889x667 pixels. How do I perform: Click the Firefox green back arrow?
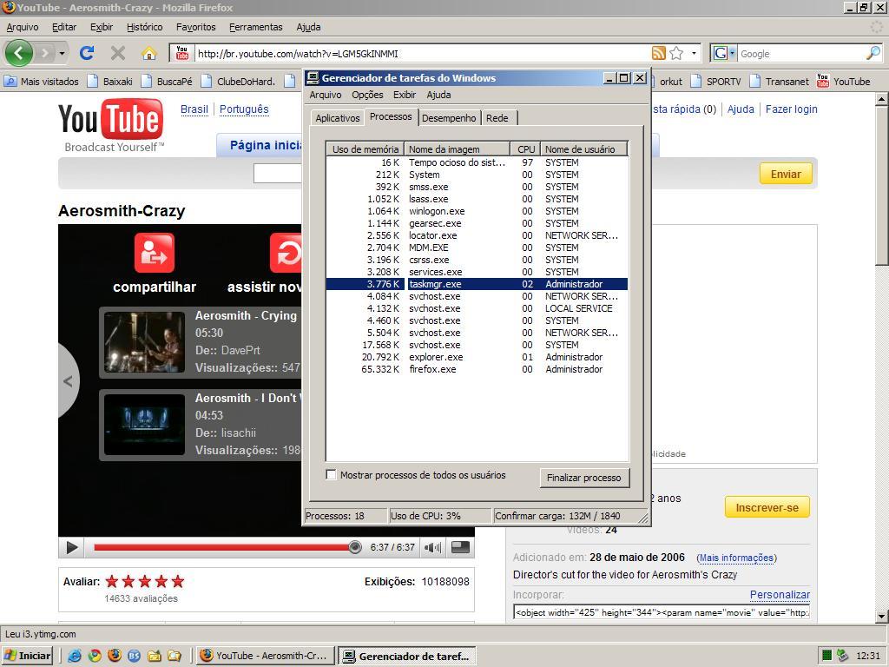click(19, 53)
